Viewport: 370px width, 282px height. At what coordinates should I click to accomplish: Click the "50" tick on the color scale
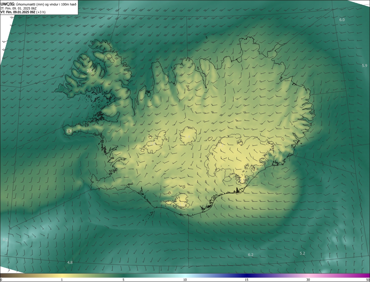(368, 280)
